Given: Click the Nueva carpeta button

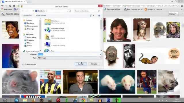Looking at the screenshot, I should [x=41, y=15].
